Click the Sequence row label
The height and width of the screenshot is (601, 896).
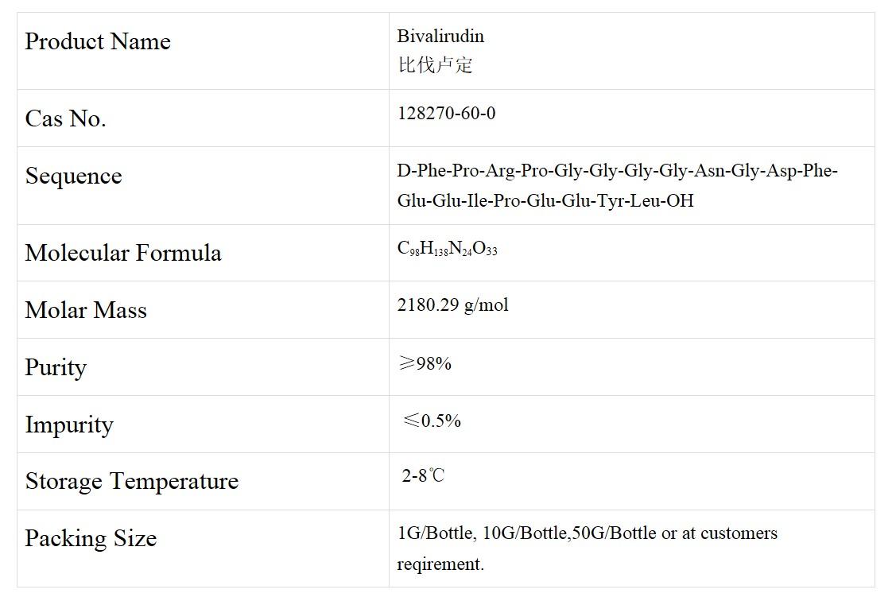pos(73,176)
